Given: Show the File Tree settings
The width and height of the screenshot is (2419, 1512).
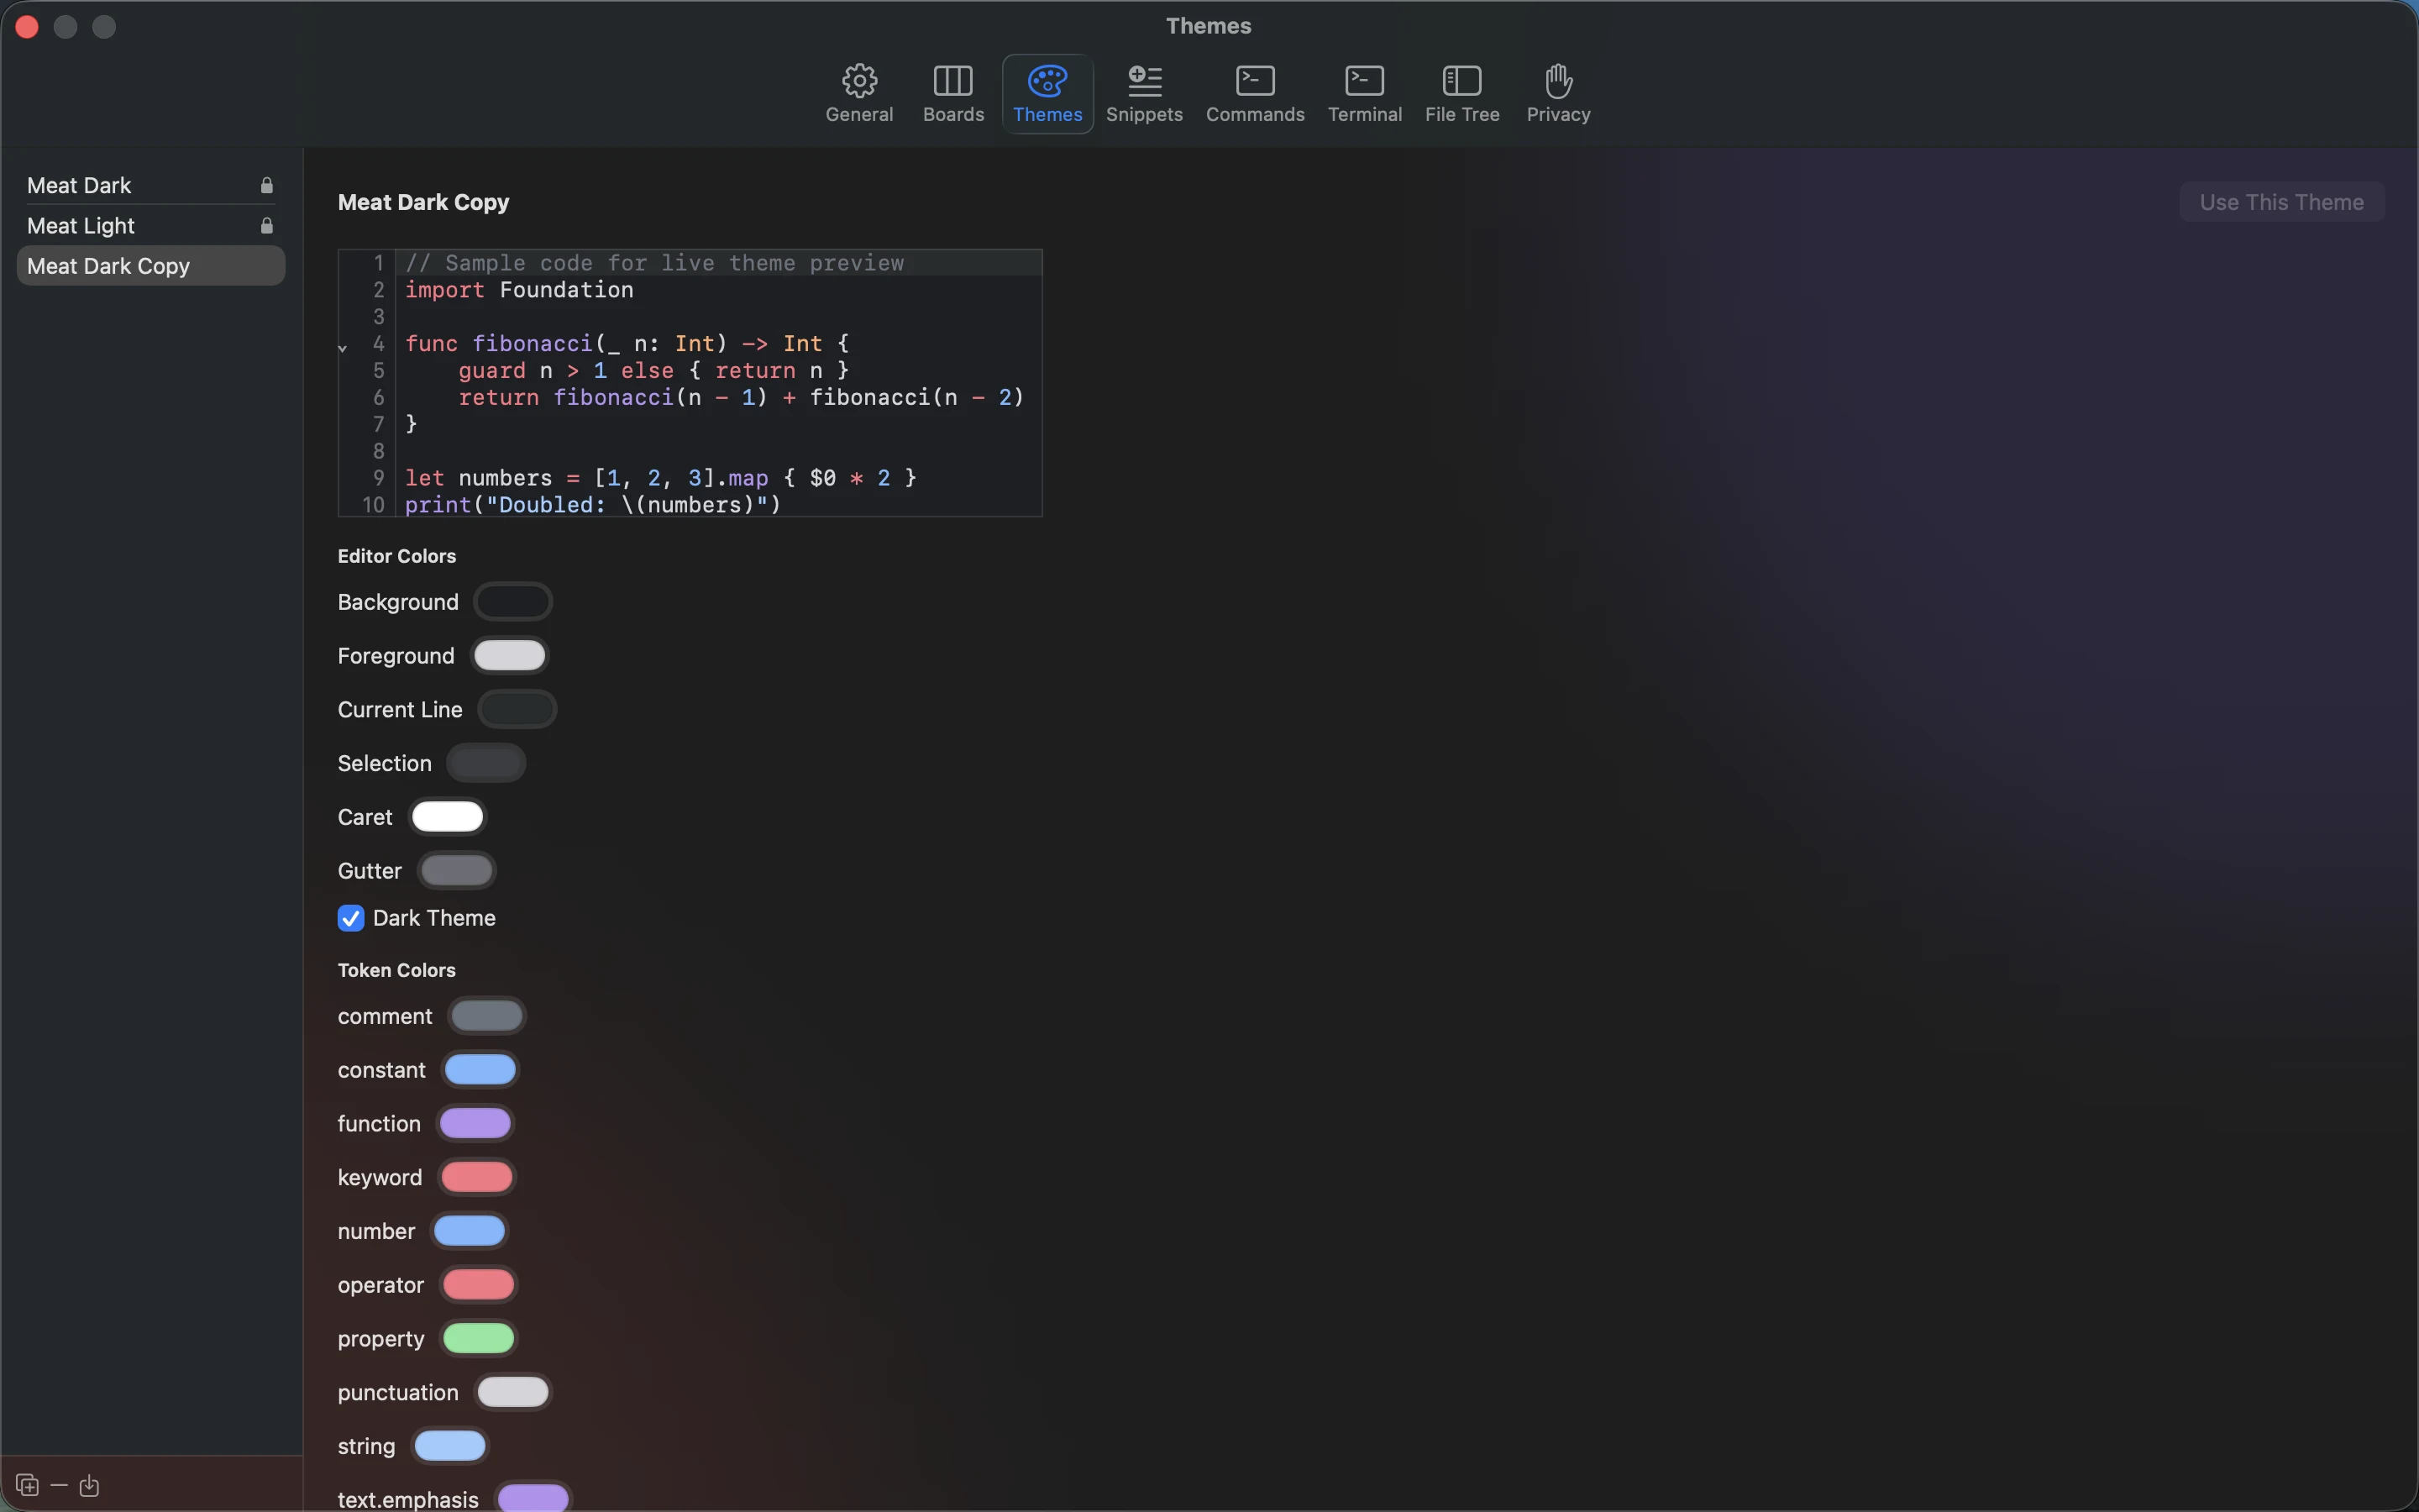Looking at the screenshot, I should (x=1461, y=94).
